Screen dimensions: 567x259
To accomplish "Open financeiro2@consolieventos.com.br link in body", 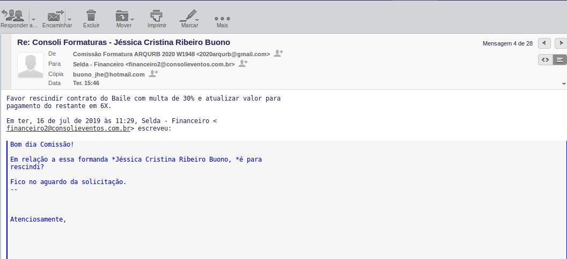I will tap(68, 128).
